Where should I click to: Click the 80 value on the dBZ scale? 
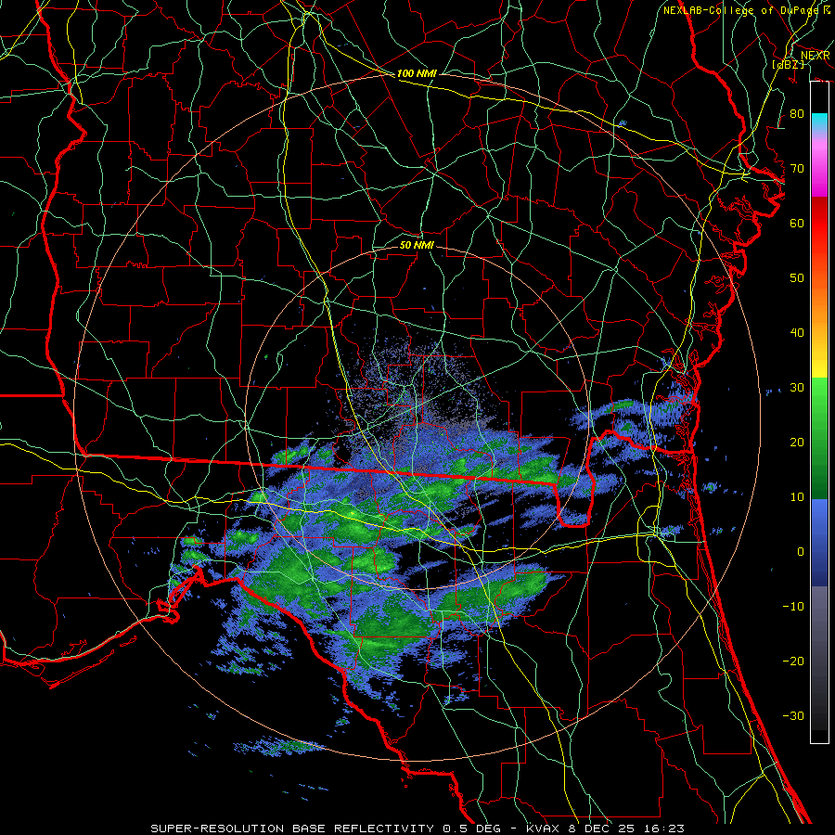coord(797,113)
